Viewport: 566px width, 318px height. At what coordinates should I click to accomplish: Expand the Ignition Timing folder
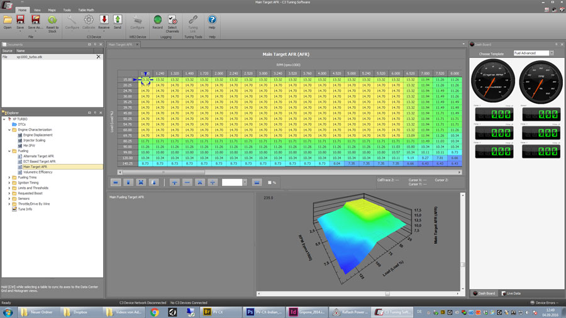9,182
